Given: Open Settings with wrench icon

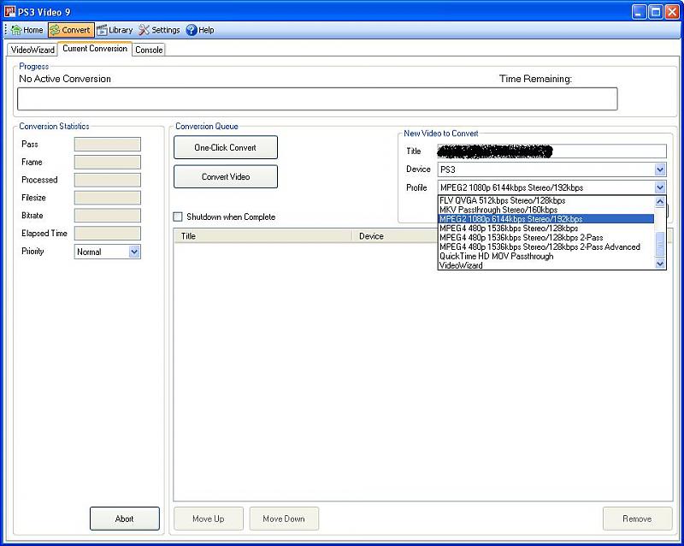Looking at the screenshot, I should pyautogui.click(x=159, y=30).
